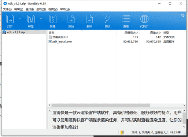Click the 应用程序 type cell

click(x=169, y=42)
